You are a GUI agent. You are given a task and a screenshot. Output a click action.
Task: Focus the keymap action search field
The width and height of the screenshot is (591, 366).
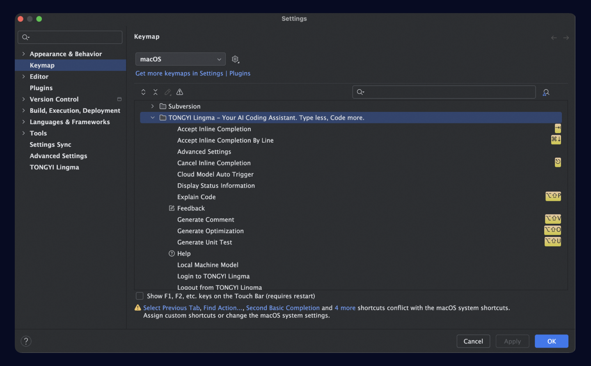click(444, 92)
